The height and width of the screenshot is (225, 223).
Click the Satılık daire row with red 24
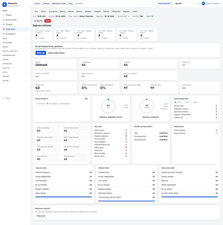click(x=111, y=147)
